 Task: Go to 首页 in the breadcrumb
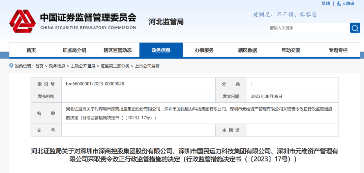pyautogui.click(x=39, y=66)
